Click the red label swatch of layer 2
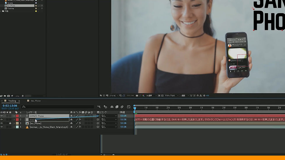 pos(17,120)
